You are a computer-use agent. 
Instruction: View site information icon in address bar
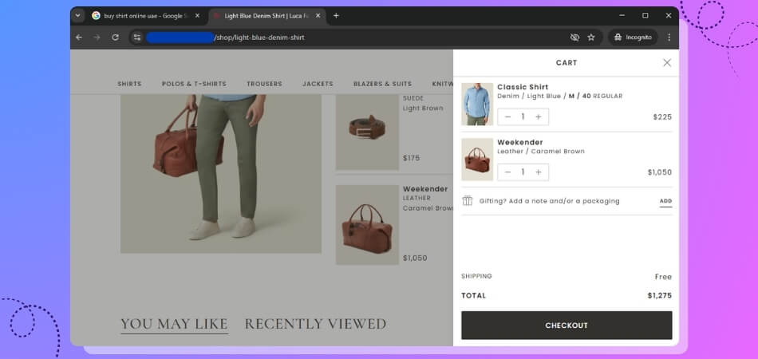(137, 37)
